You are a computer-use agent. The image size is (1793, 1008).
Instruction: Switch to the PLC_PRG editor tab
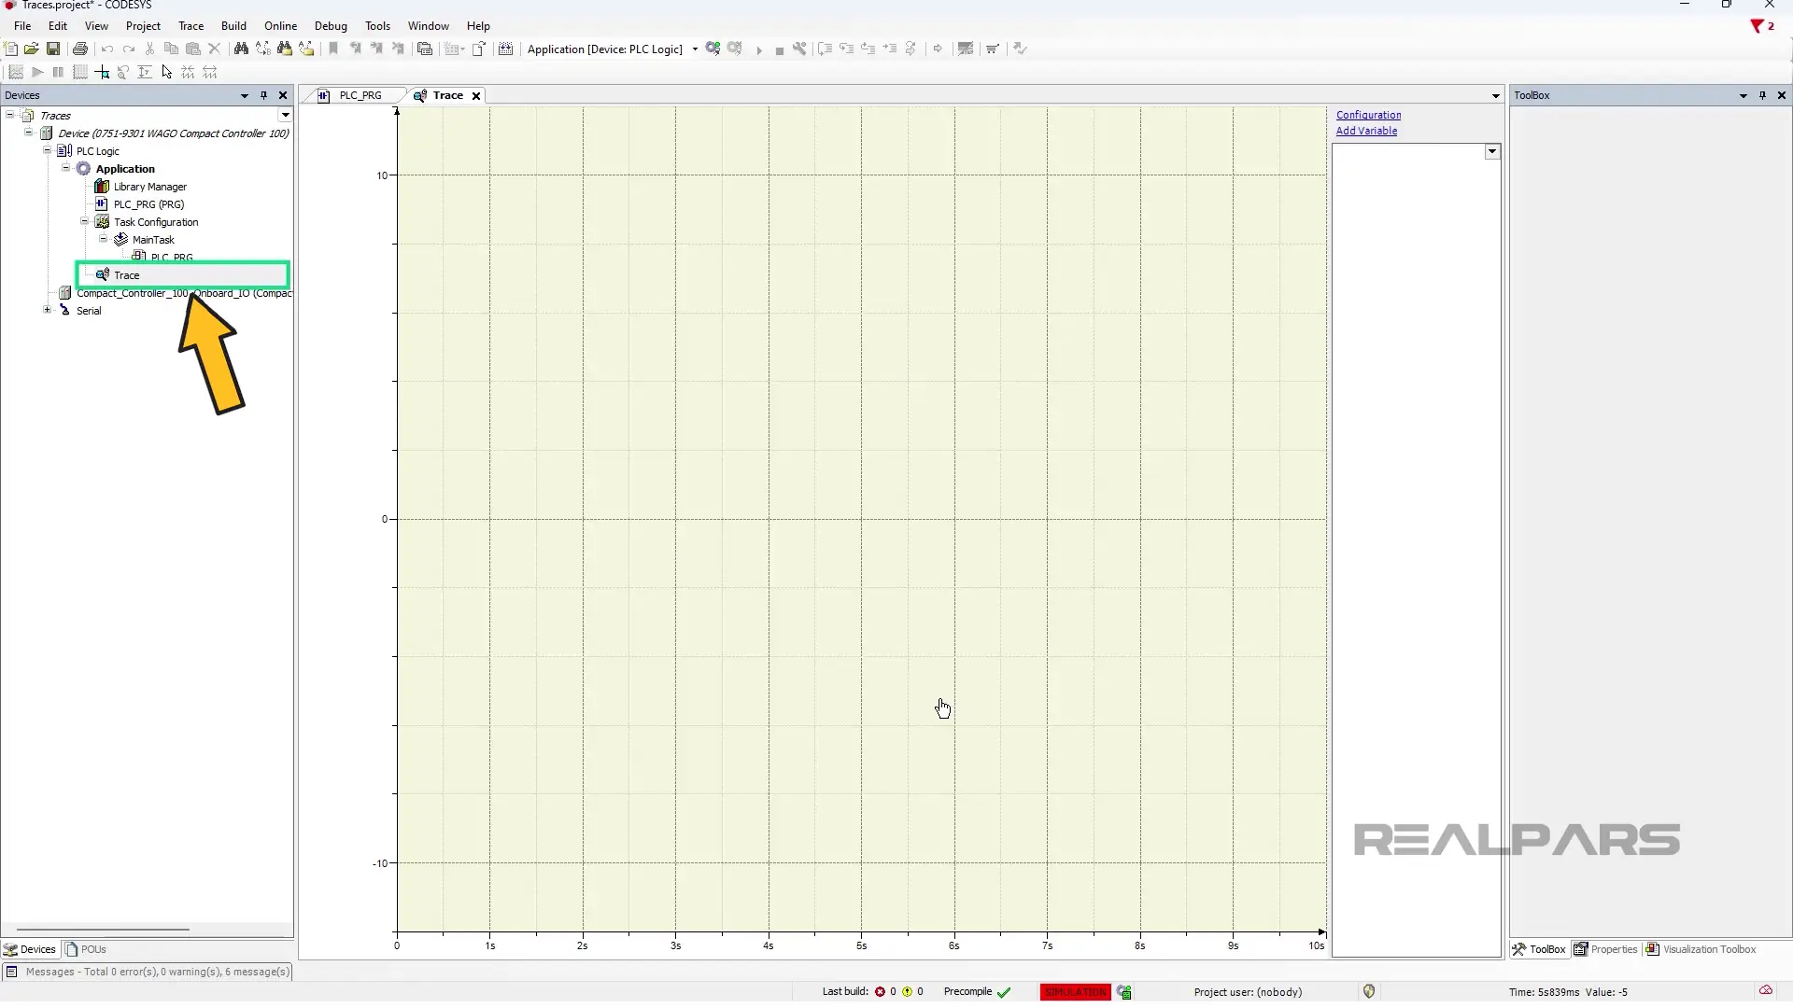360,95
